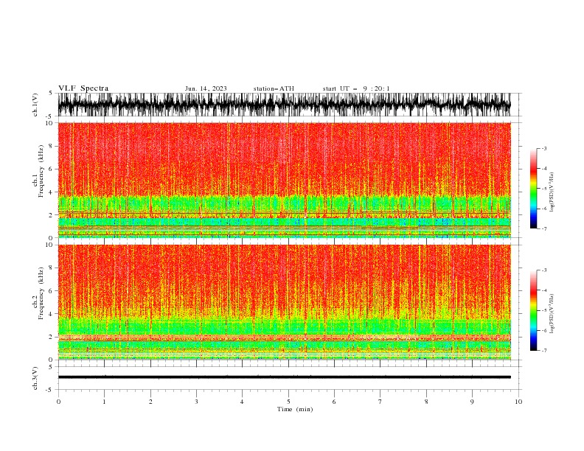This screenshot has width=584, height=451.
Task: Click the time axis tick label "9"
Action: click(472, 402)
